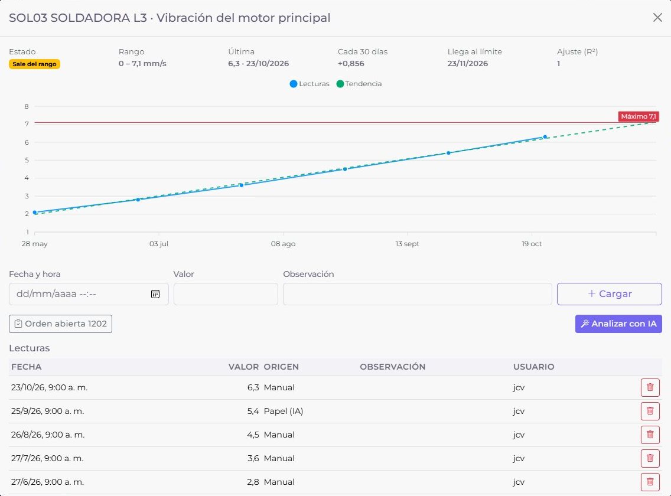Click the 23/11/2026 limit date
671x496 pixels.
pyautogui.click(x=468, y=64)
